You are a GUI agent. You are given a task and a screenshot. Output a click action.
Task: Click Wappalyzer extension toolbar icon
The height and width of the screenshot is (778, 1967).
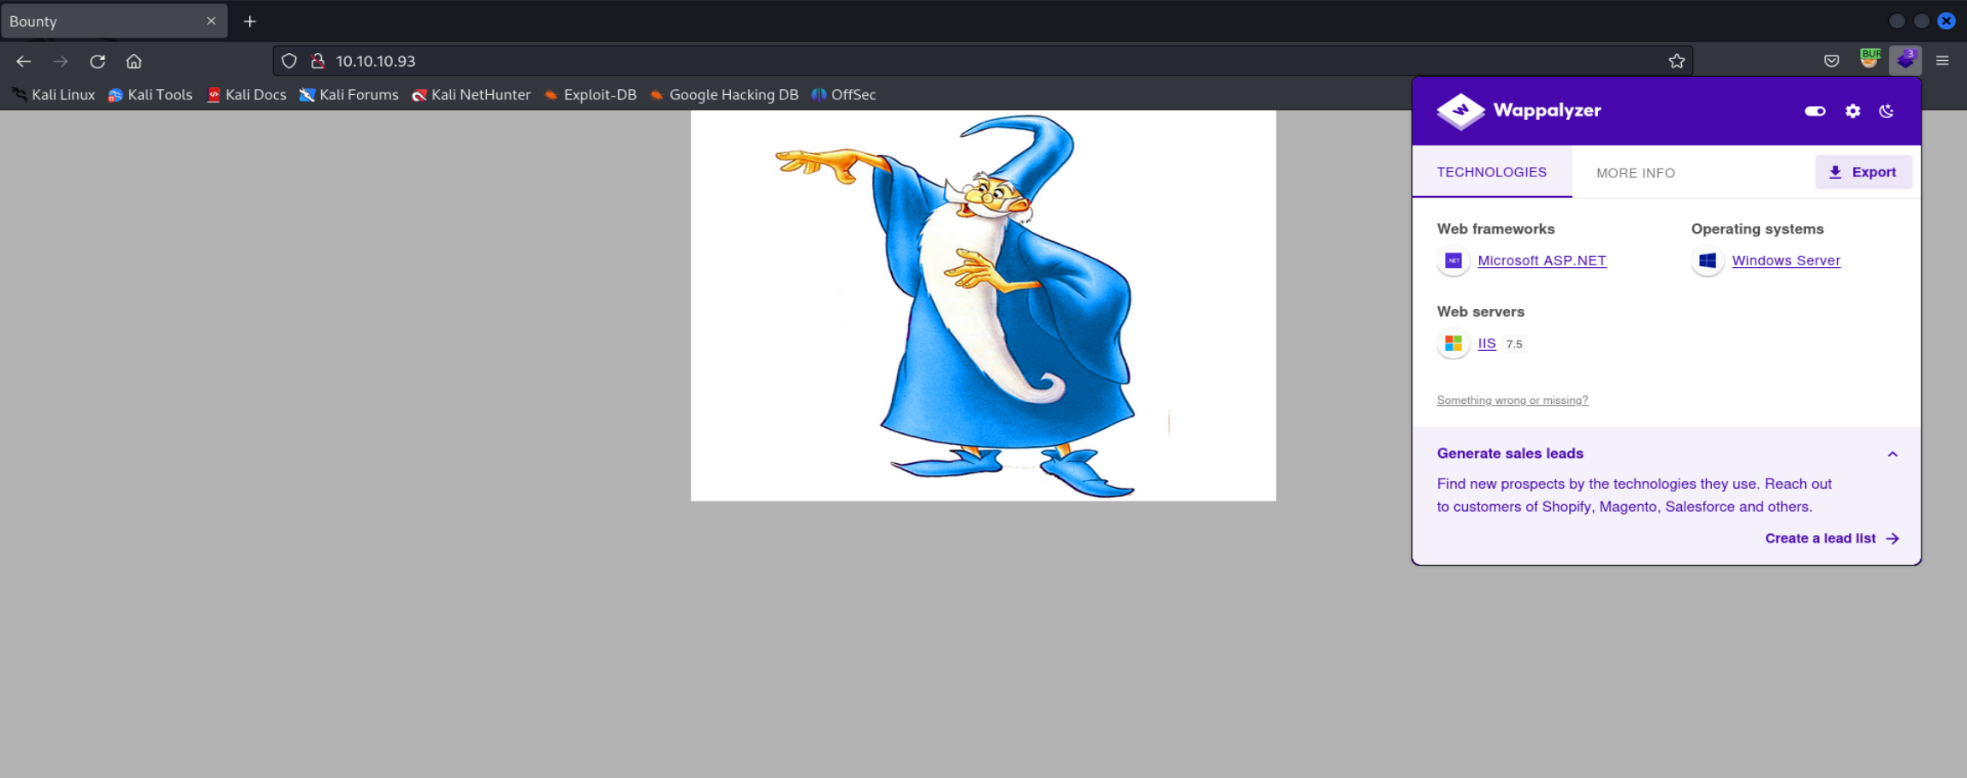click(1905, 60)
